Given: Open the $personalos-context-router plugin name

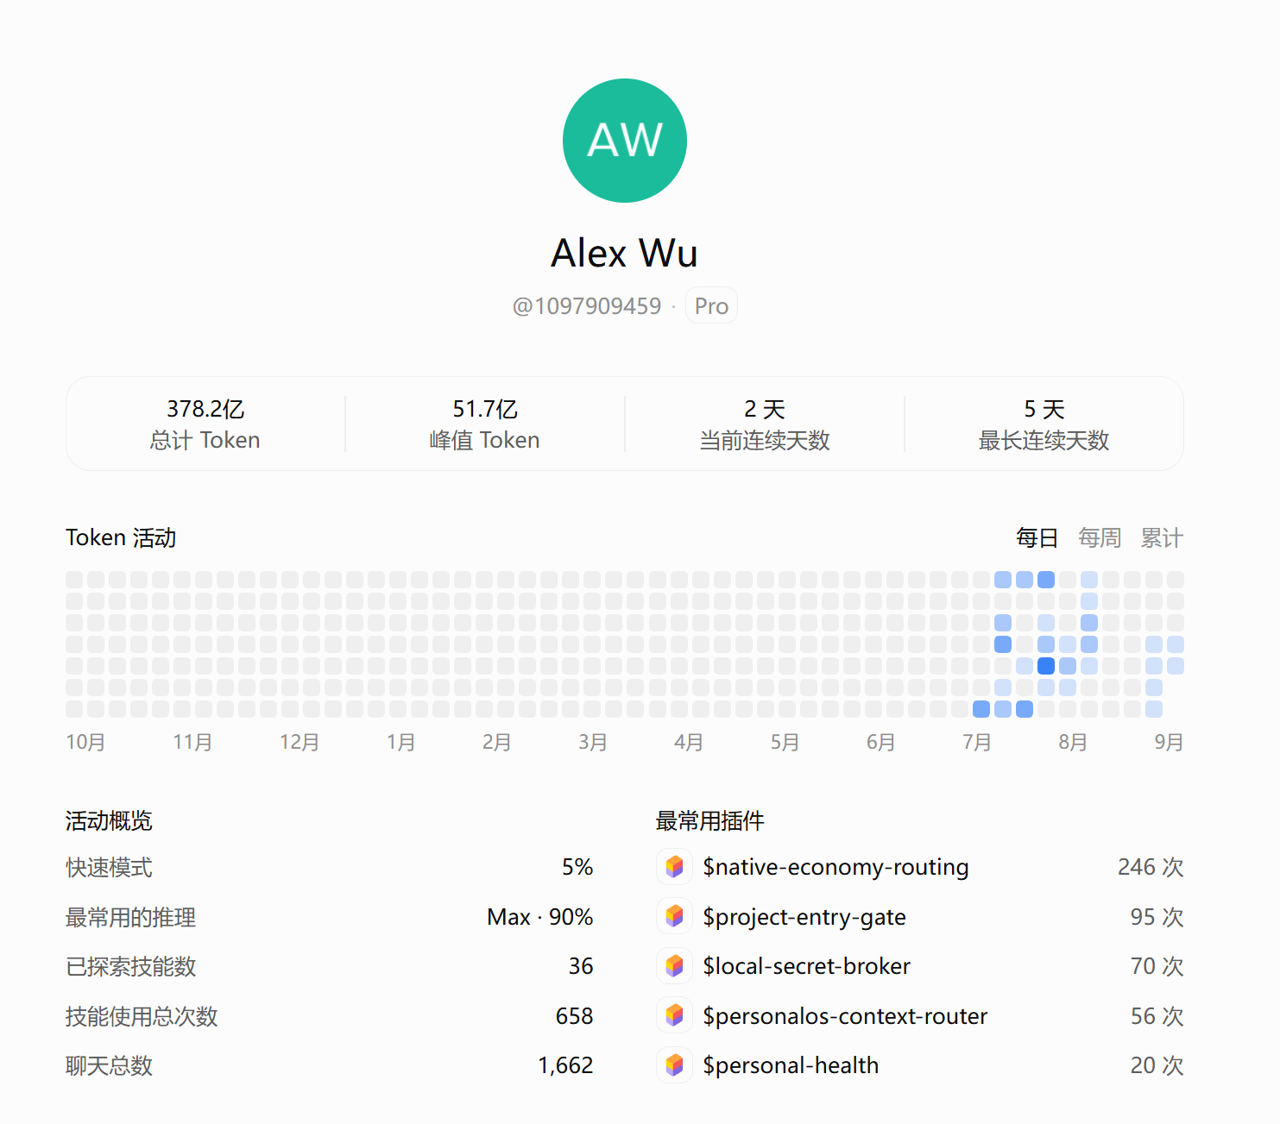Looking at the screenshot, I should (845, 1016).
